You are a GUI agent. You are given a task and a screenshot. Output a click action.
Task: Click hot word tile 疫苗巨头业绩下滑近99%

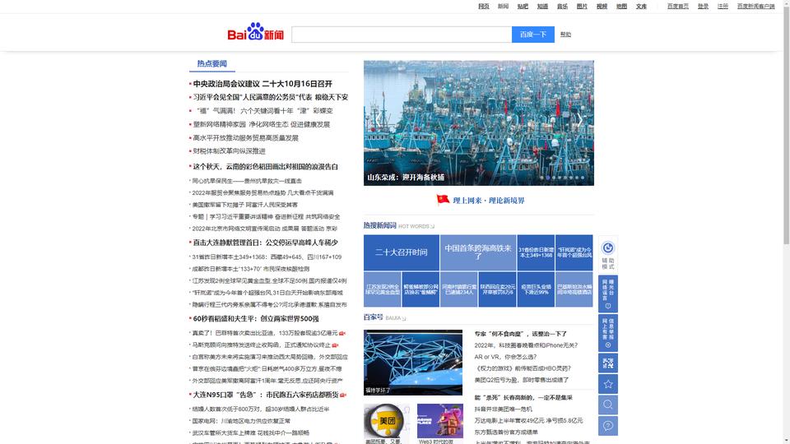(x=536, y=289)
